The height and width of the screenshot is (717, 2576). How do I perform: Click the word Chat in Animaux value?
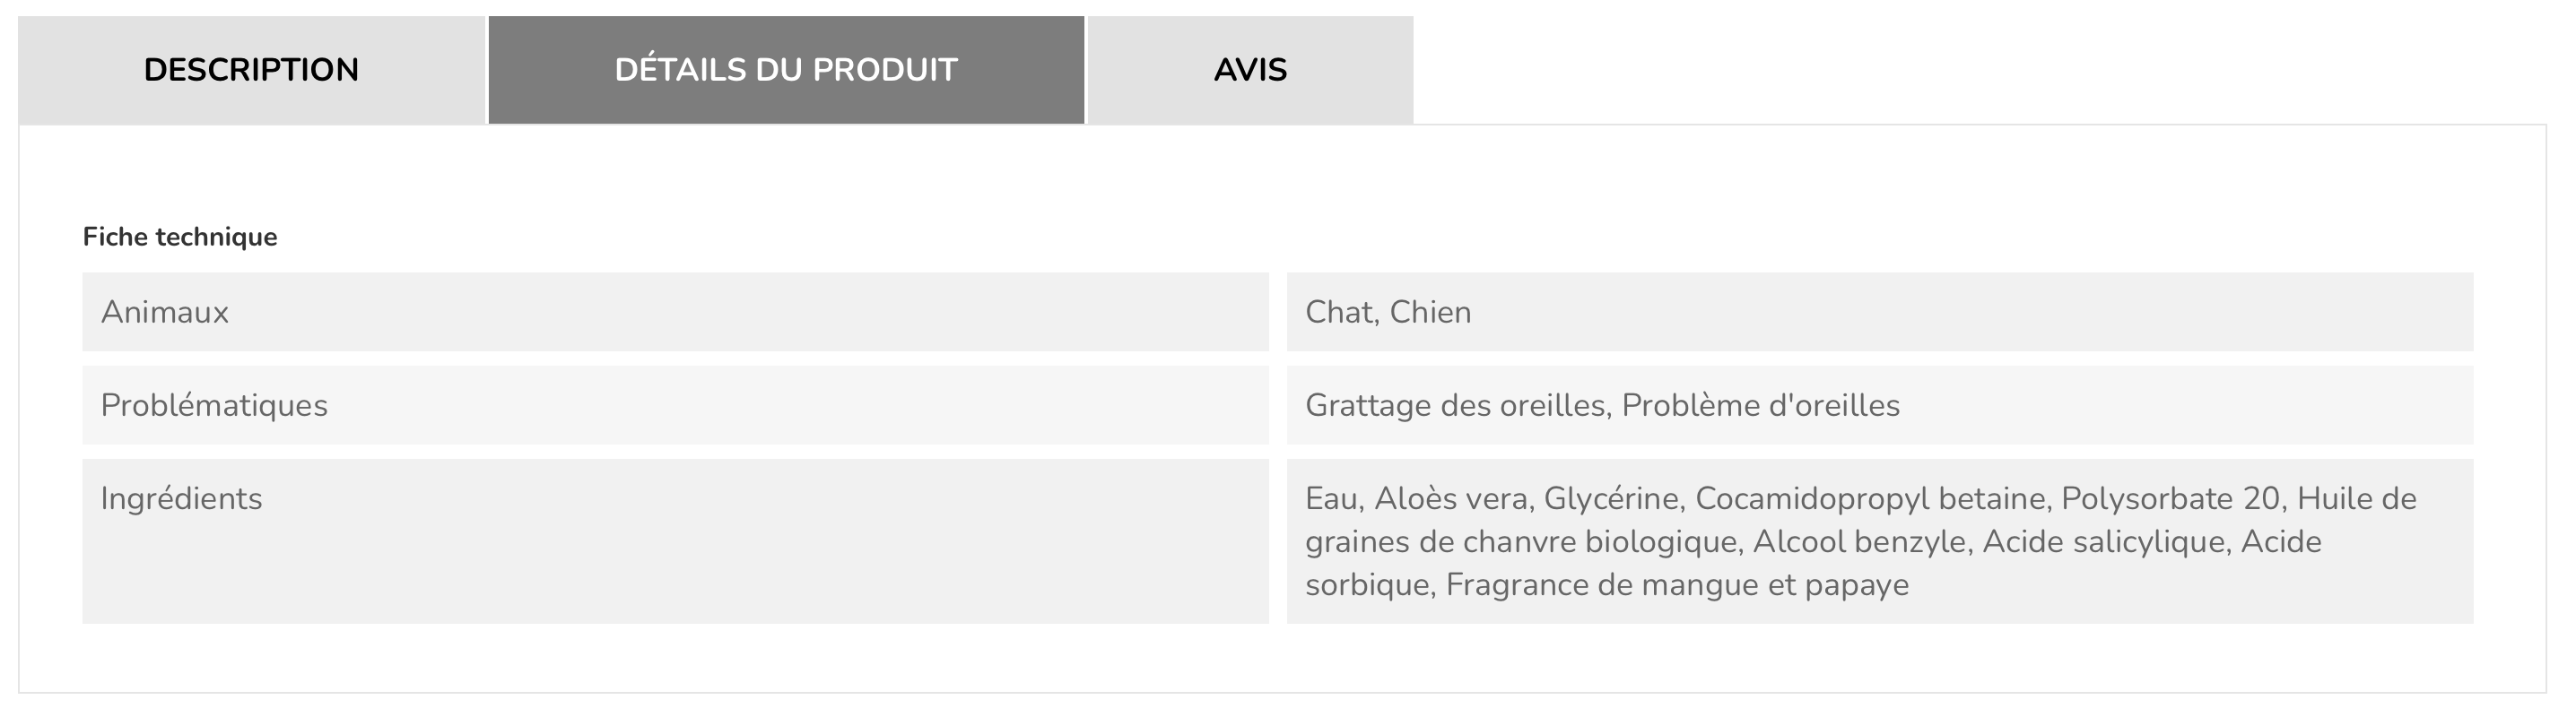point(1341,313)
